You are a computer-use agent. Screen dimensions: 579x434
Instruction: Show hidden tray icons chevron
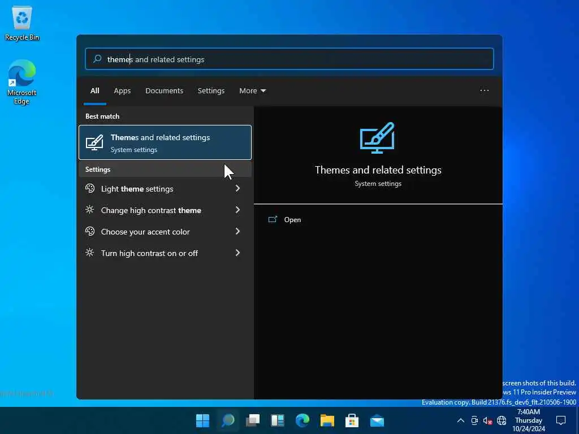[x=461, y=420]
